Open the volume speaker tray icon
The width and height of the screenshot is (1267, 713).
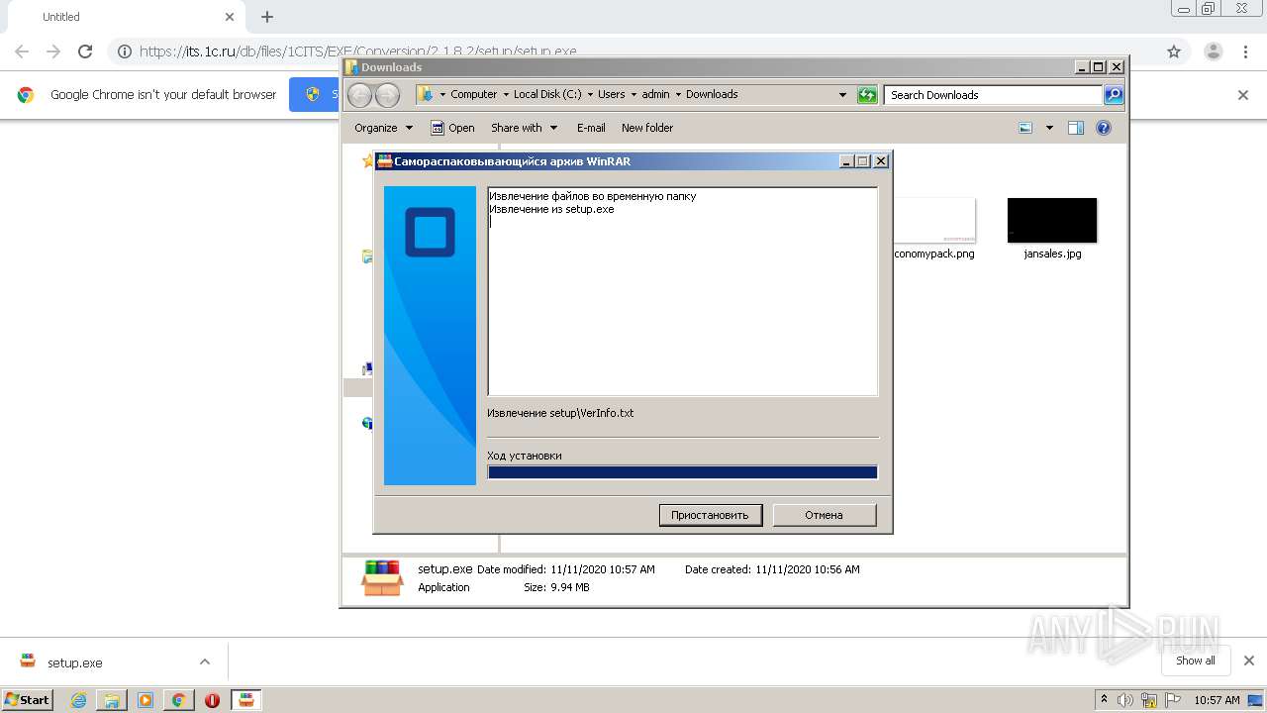pos(1125,700)
